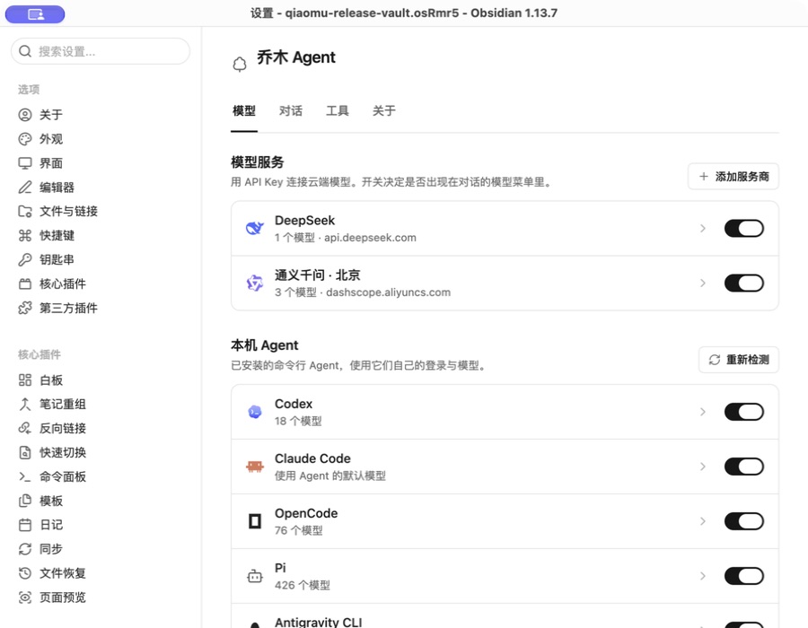This screenshot has height=628, width=808.
Task: Toggle the DeepSeek provider switch
Action: pos(743,228)
